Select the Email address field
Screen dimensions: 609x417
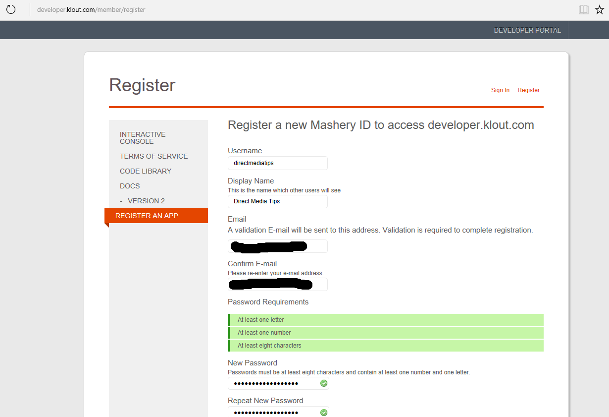(277, 246)
